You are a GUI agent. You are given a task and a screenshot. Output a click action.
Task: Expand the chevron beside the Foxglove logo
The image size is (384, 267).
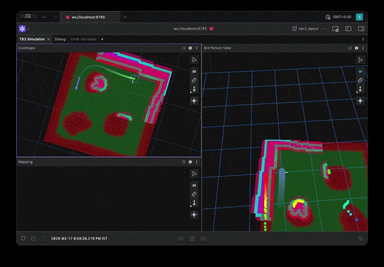tap(29, 29)
